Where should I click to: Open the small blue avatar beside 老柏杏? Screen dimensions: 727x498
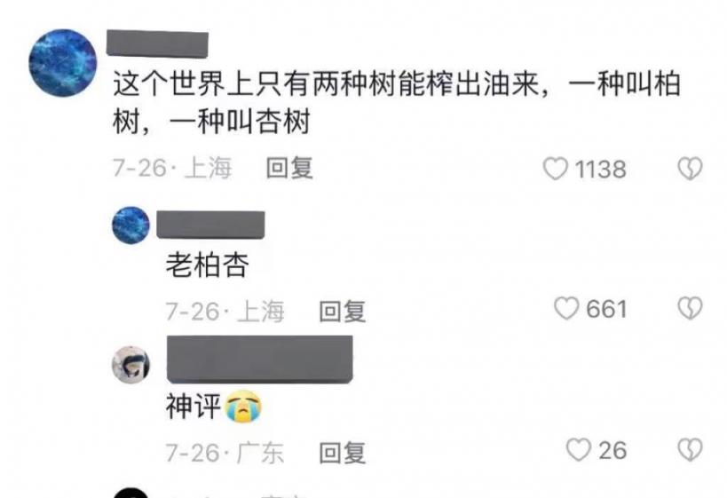coord(130,225)
